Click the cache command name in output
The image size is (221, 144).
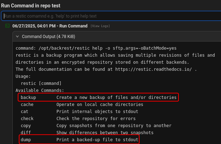27,105
